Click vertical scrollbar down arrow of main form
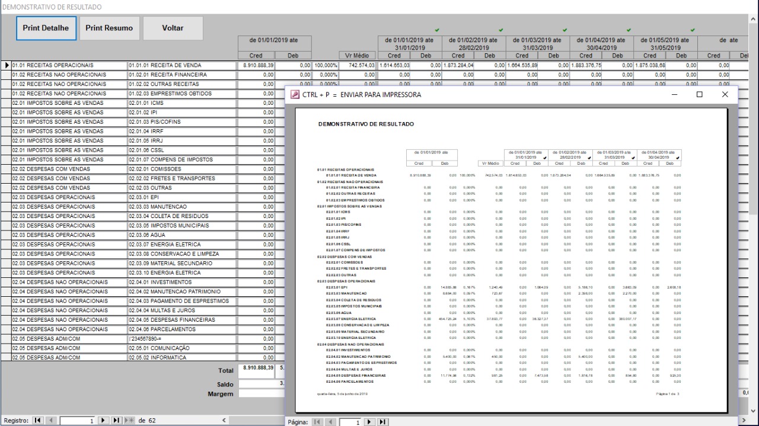This screenshot has width=759, height=426. click(754, 410)
